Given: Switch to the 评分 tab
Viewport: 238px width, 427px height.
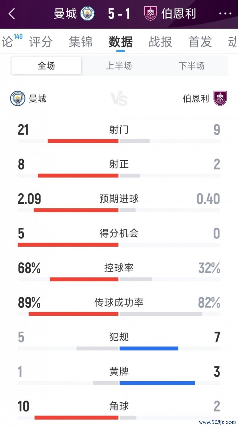Looking at the screenshot, I should 41,42.
